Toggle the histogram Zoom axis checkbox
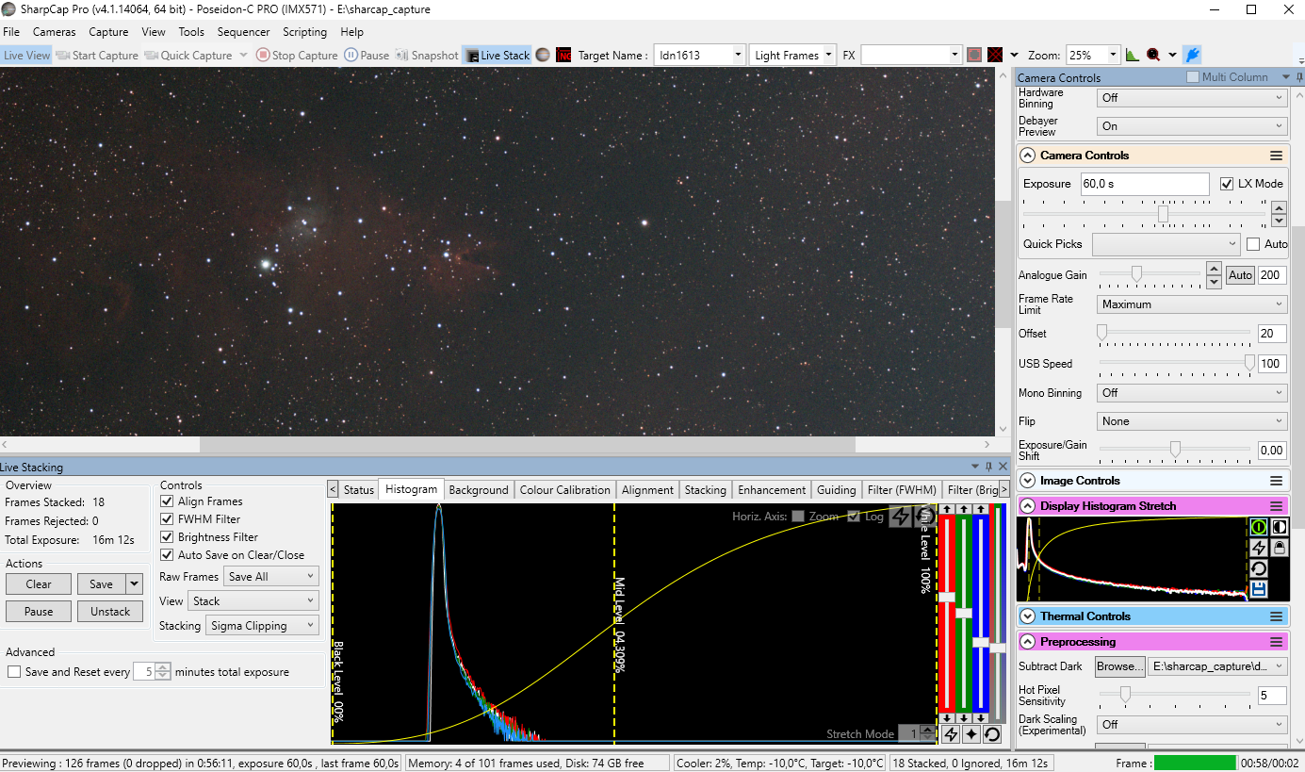Image resolution: width=1305 pixels, height=772 pixels. click(x=798, y=516)
